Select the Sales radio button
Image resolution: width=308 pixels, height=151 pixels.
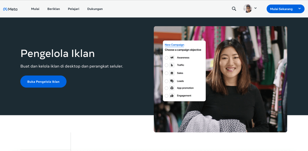pos(166,73)
